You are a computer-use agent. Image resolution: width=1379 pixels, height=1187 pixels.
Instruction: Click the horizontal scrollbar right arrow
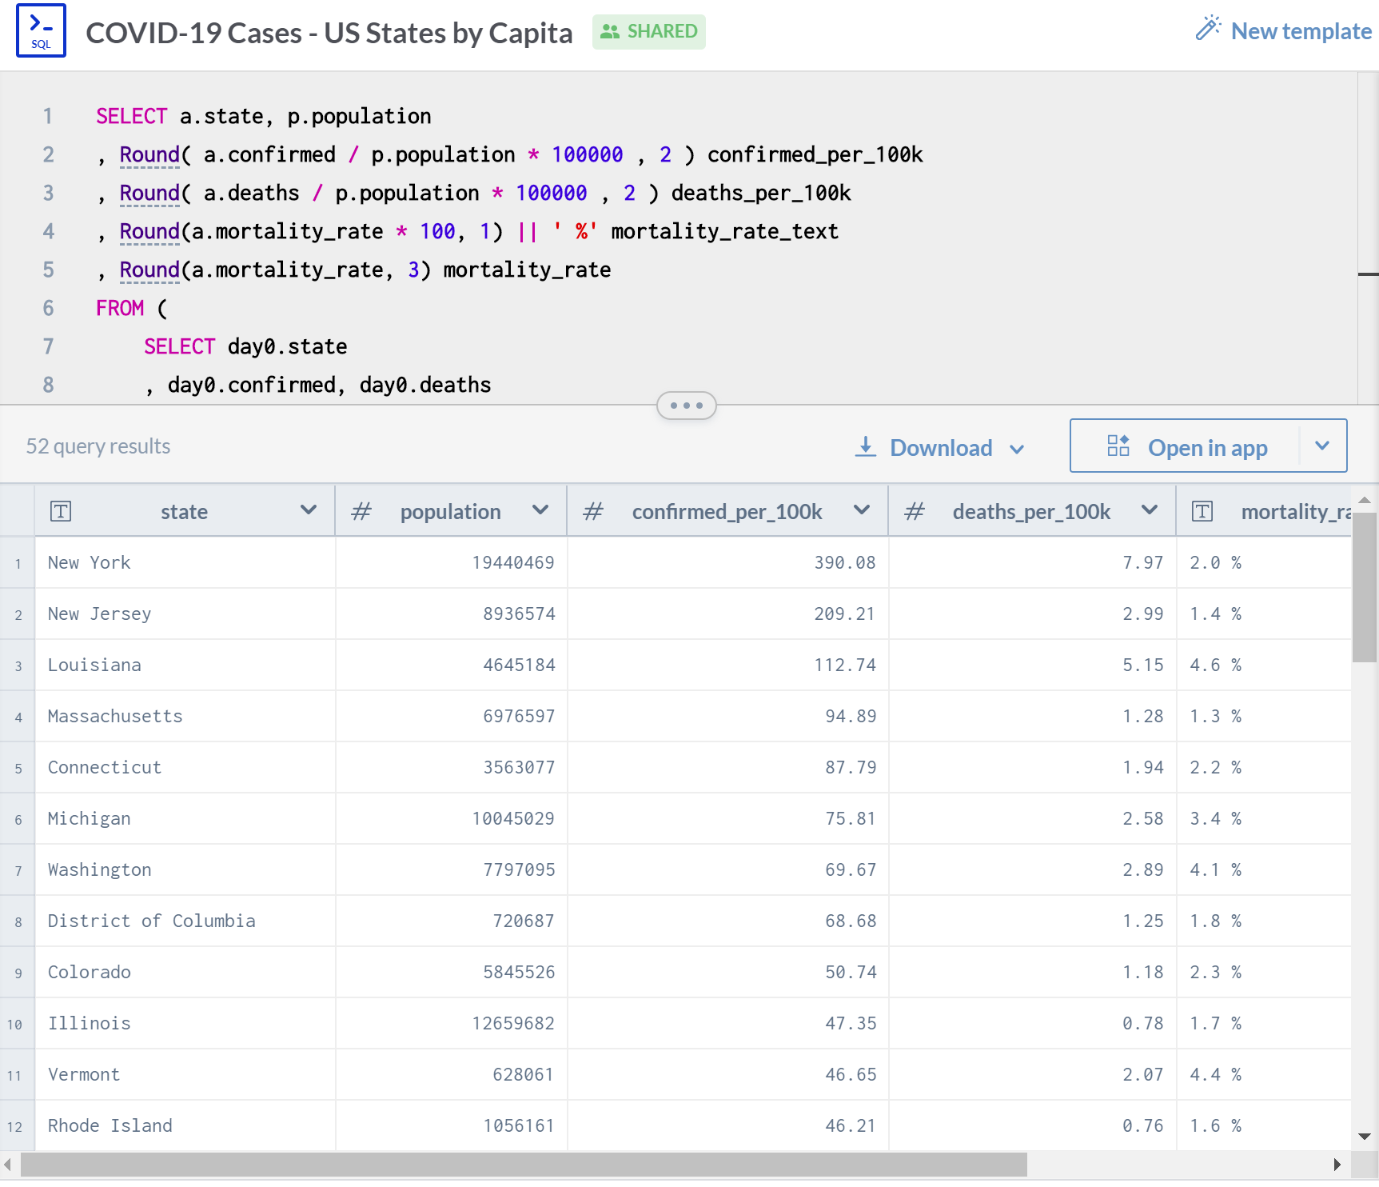(x=1337, y=1165)
